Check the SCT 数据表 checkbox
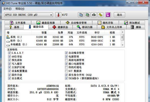 point(66,71)
